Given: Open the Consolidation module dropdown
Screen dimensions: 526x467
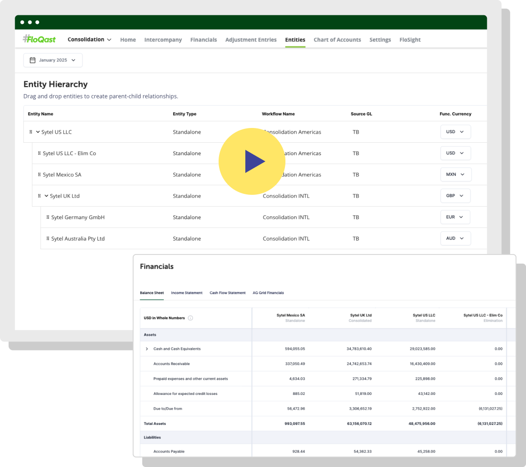Looking at the screenshot, I should pos(89,39).
